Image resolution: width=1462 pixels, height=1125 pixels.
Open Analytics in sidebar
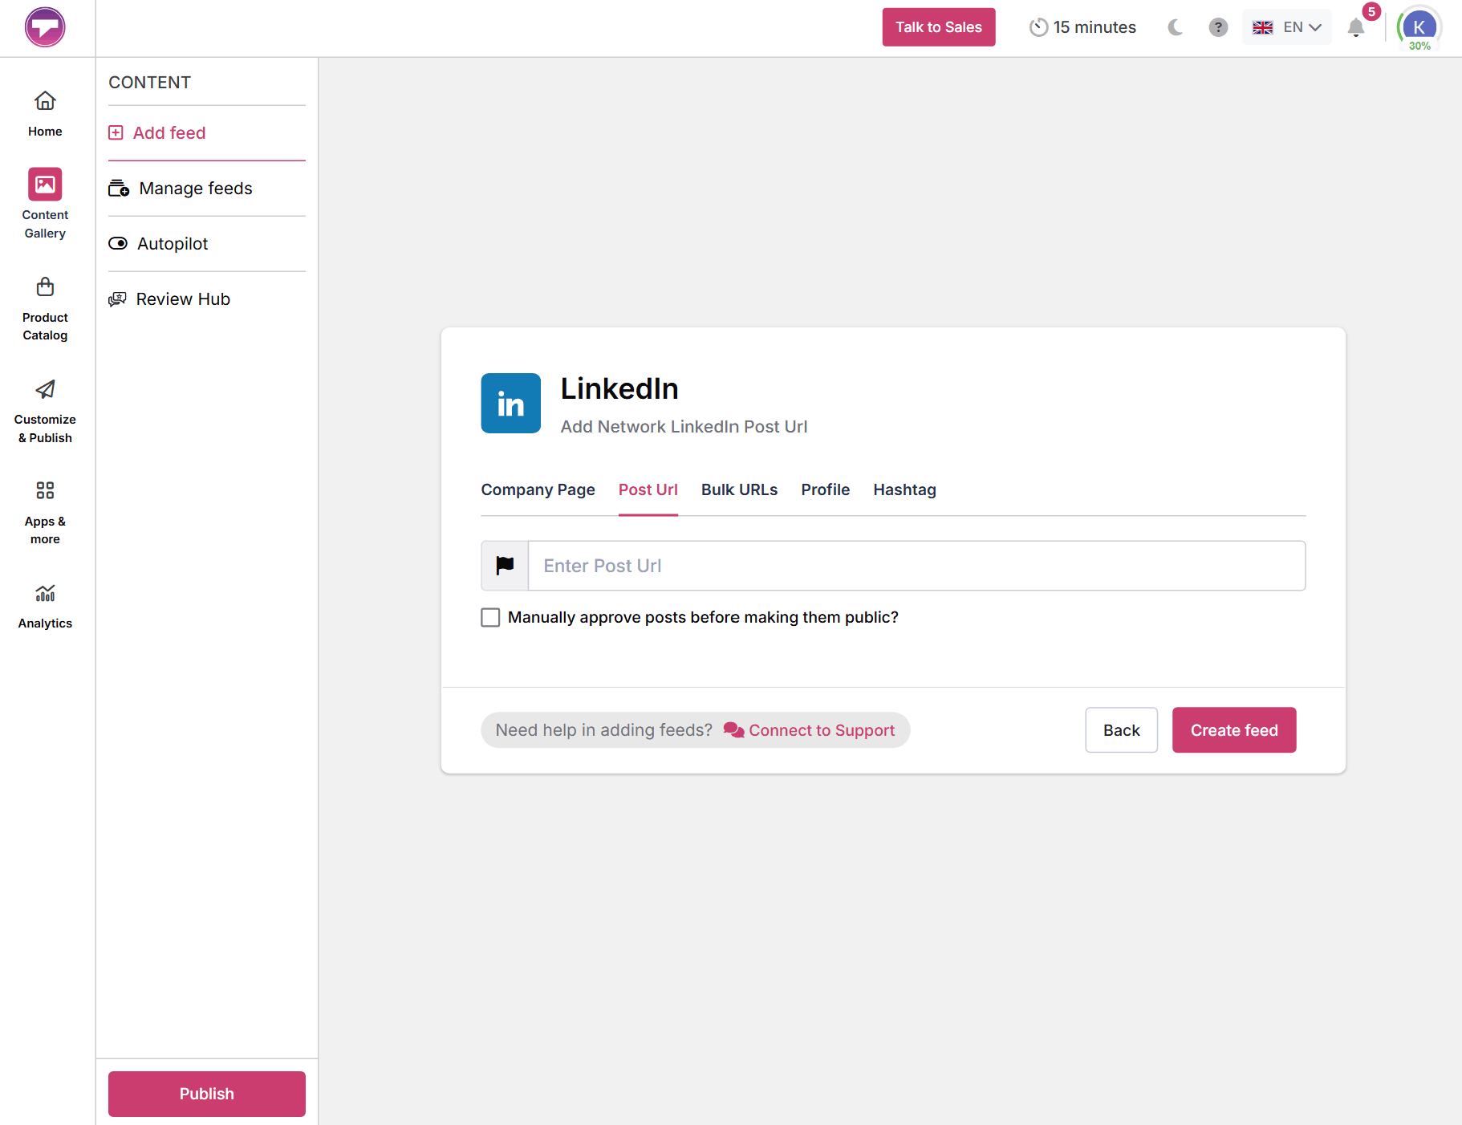pos(45,607)
